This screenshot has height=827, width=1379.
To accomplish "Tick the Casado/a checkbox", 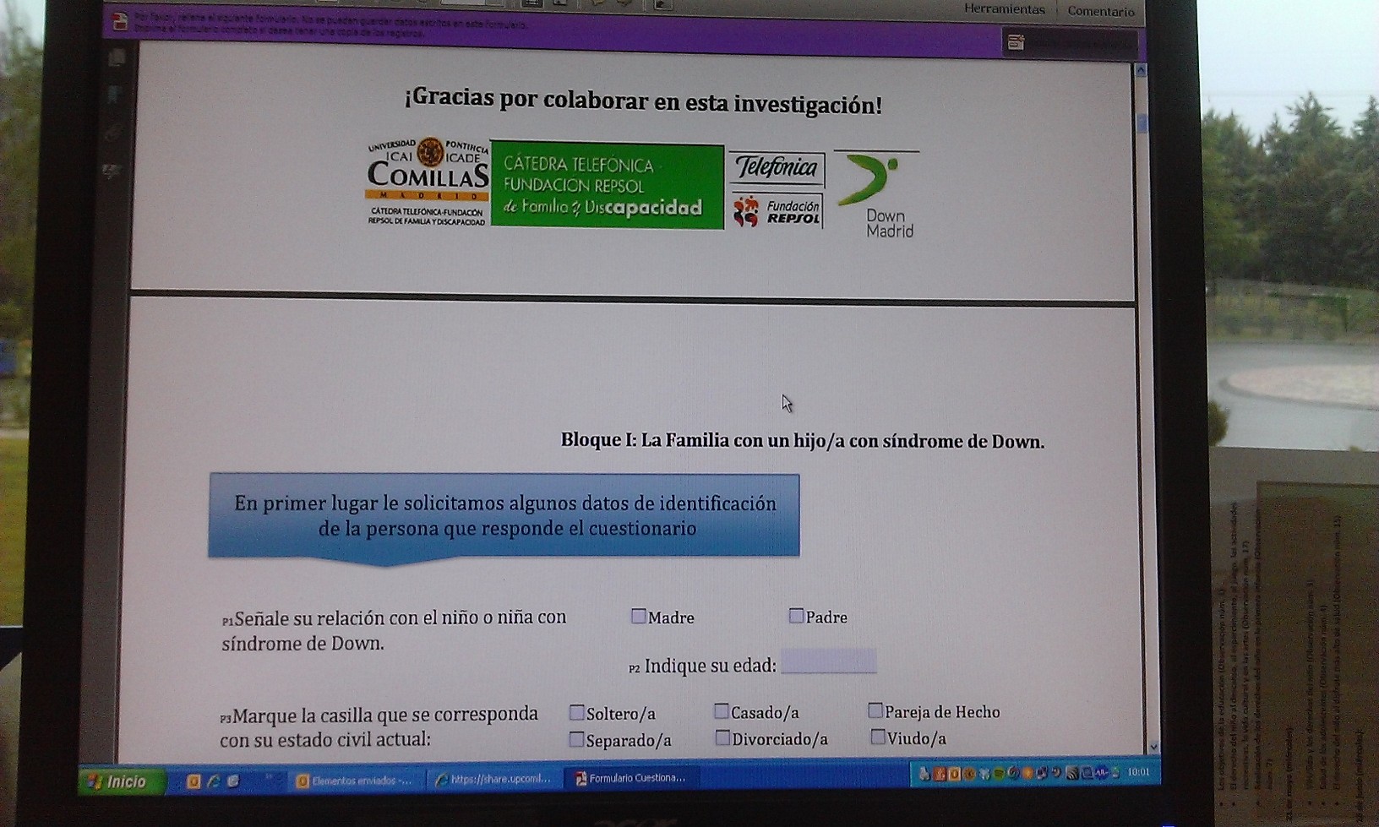I will coord(722,711).
